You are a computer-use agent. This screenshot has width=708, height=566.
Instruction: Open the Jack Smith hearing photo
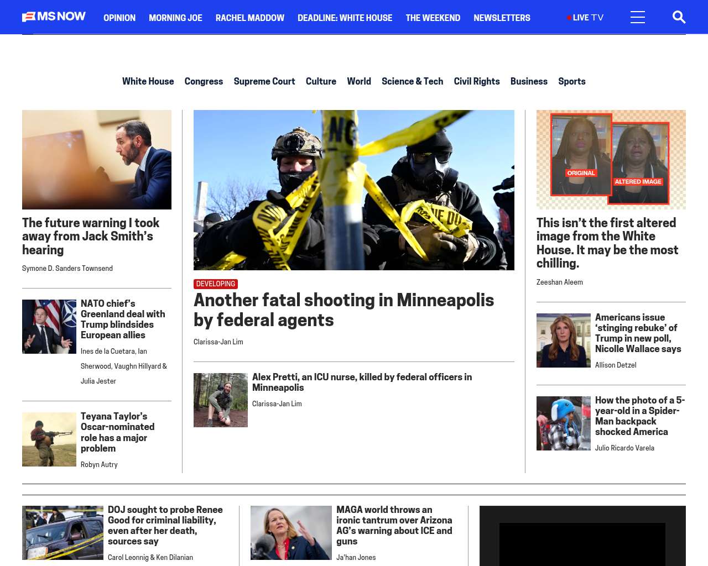point(97,159)
